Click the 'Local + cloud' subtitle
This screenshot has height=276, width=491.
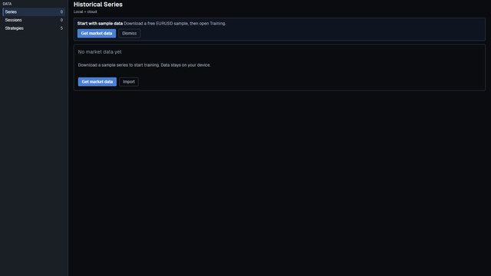click(x=85, y=12)
